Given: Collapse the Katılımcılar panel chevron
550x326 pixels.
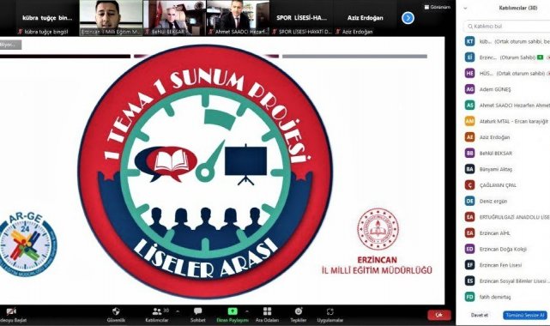Looking at the screenshot, I should click(x=465, y=8).
